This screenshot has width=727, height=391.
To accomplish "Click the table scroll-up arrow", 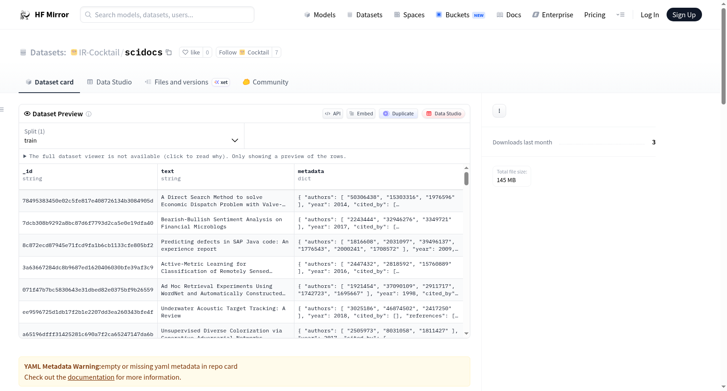I will 466,168.
